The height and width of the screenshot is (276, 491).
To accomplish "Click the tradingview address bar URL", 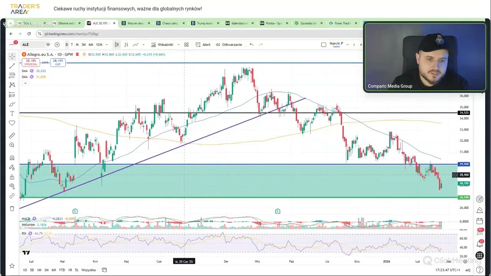I will [72, 34].
